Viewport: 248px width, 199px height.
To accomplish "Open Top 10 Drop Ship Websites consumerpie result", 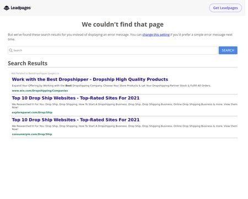I will (76, 120).
